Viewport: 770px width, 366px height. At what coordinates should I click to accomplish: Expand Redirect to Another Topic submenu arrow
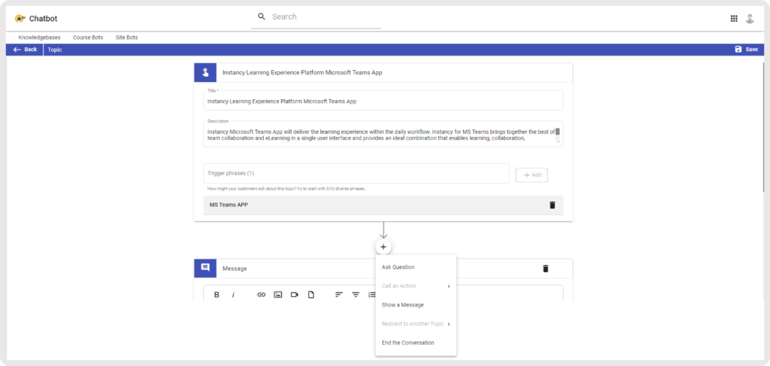tap(449, 324)
